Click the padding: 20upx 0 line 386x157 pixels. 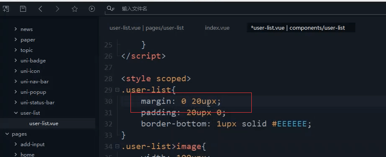183,113
